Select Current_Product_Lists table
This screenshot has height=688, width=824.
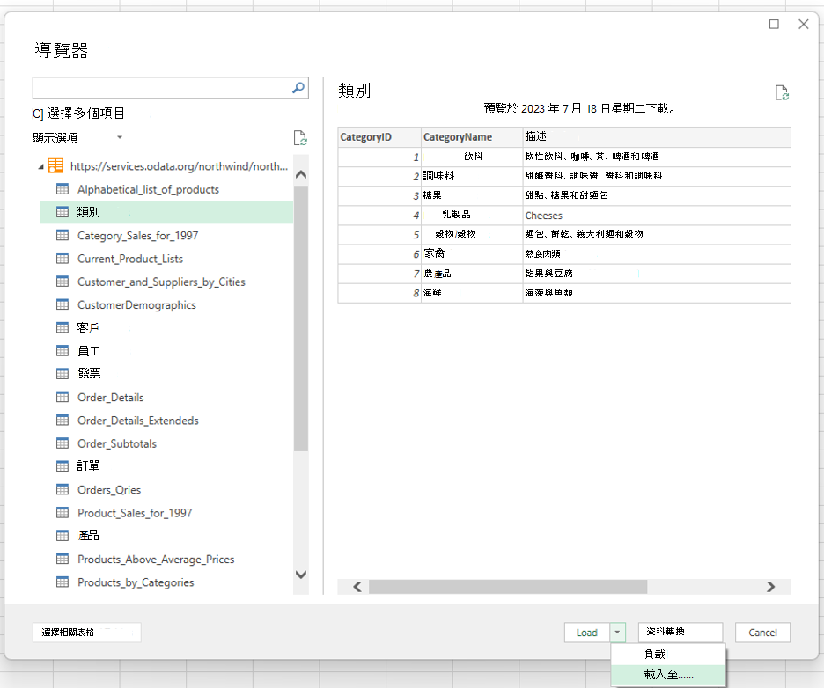point(130,259)
